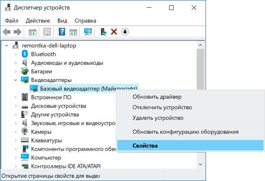The image size is (265, 181).
Task: Click the disable device down-arrow icon
Action: [125, 32]
